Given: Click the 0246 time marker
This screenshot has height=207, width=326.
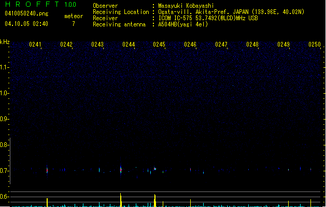Looking at the screenshot, I should tap(190, 45).
